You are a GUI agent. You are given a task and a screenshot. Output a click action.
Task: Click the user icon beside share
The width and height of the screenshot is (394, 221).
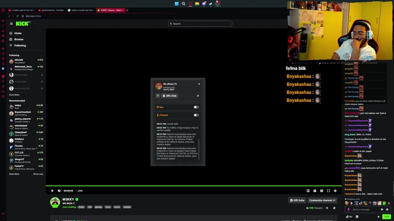(334, 208)
